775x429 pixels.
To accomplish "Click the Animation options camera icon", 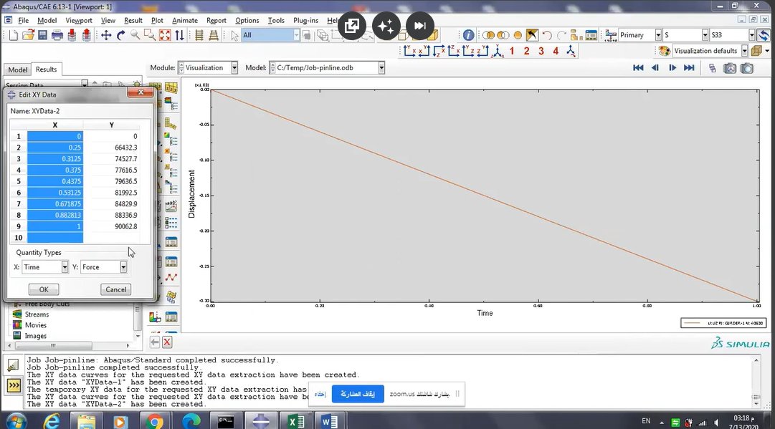I will click(730, 68).
